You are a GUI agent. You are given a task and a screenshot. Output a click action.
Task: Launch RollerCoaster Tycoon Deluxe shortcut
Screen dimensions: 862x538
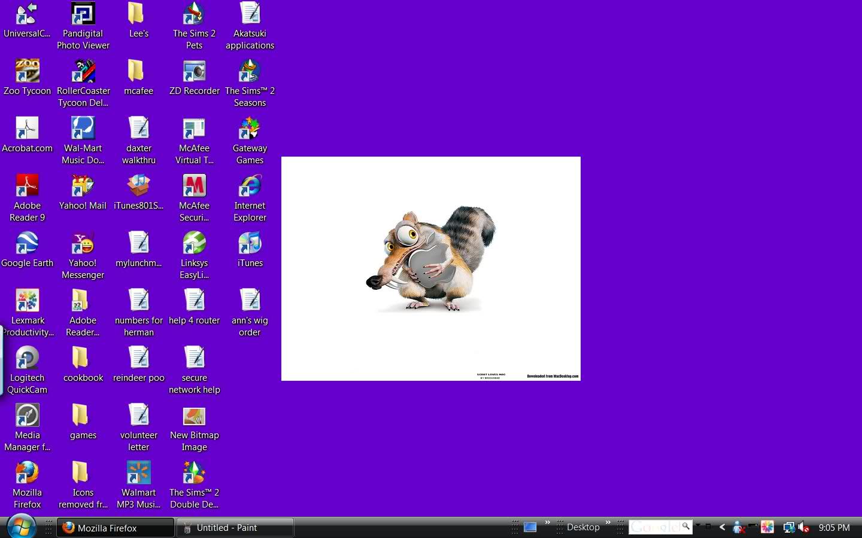[x=83, y=83]
